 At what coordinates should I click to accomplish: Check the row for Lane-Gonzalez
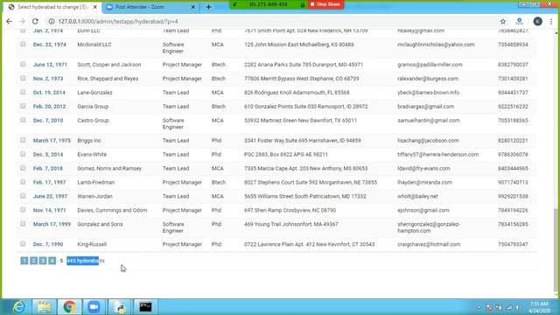(x=23, y=92)
